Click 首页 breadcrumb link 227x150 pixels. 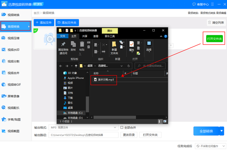coord(36,13)
